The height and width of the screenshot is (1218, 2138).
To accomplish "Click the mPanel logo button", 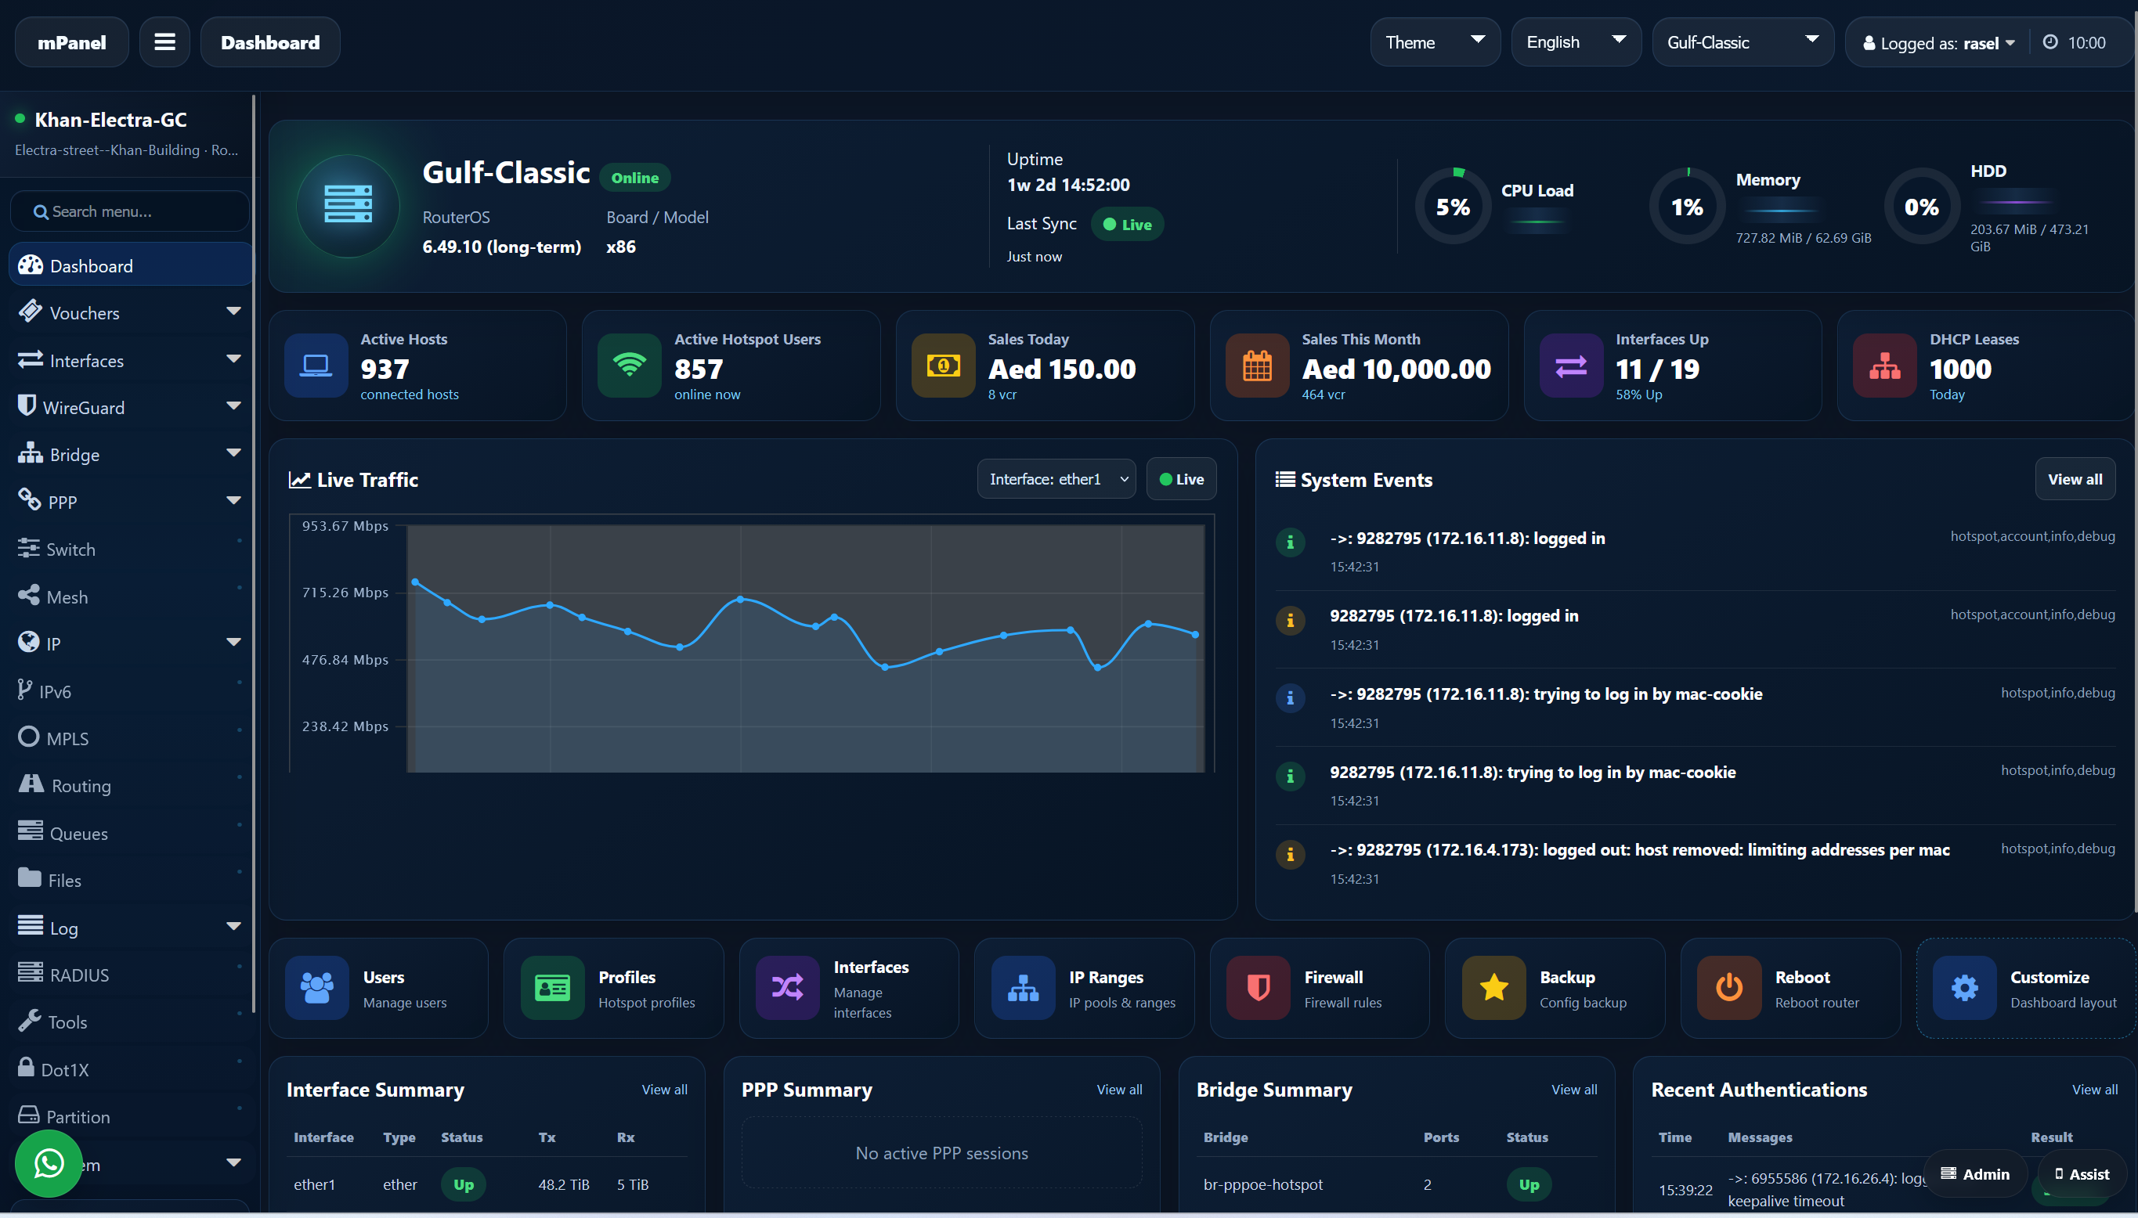I will (72, 41).
